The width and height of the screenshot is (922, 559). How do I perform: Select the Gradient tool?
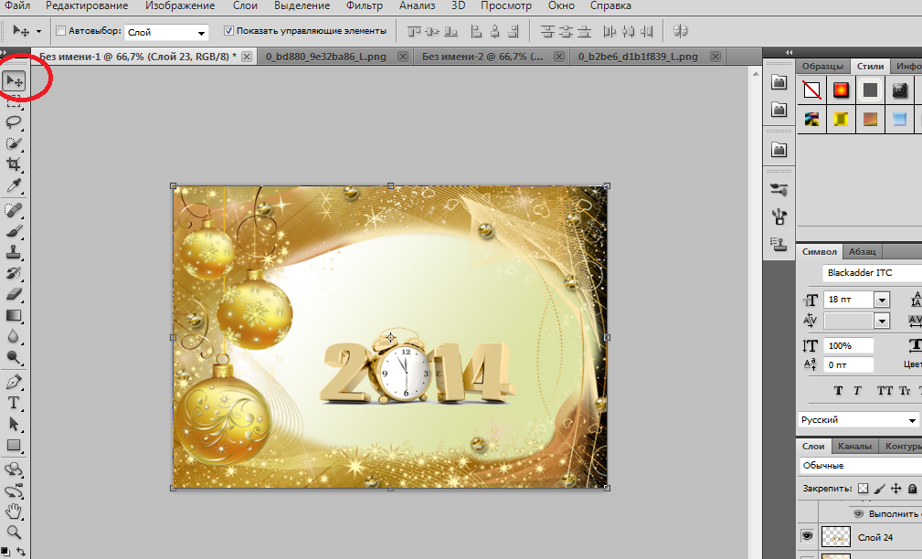(14, 316)
